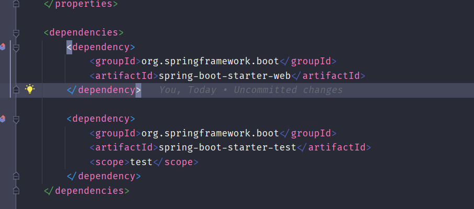The height and width of the screenshot is (209, 474).
Task: Click the inline blame text 'You, Today • Uncommitted changes'
Action: 251,90
